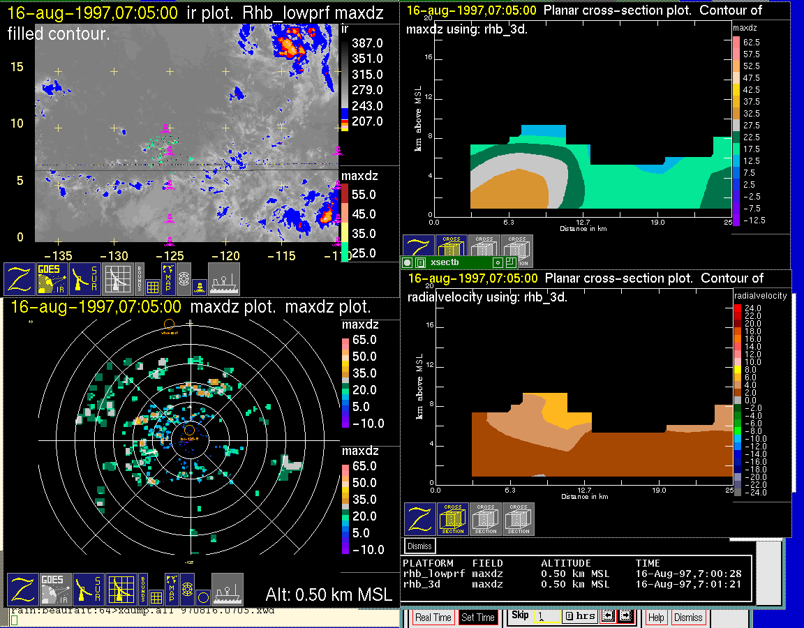Click the BOUNDS icon in top-left toolbar
This screenshot has height=628, width=804.
tap(140, 278)
